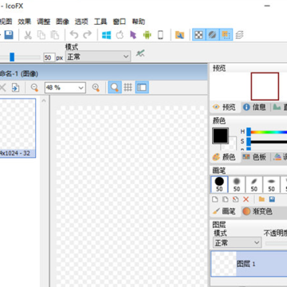The height and width of the screenshot is (287, 287).
Task: Copy using the toolbar copy icon
Action: (41, 35)
